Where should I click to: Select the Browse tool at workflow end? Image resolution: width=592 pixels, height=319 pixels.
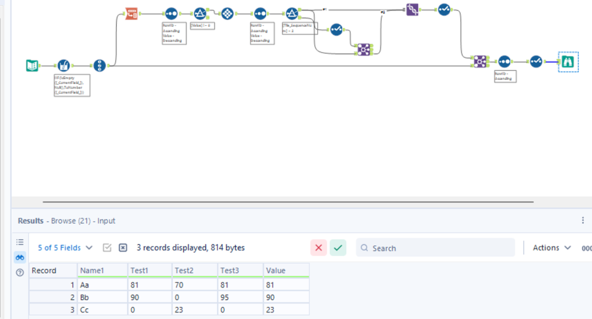click(568, 62)
